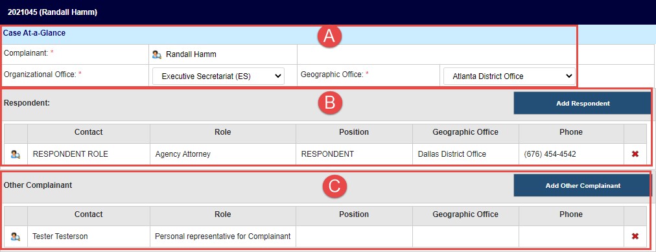
Task: Click the circled B annotation marker
Action: click(330, 103)
